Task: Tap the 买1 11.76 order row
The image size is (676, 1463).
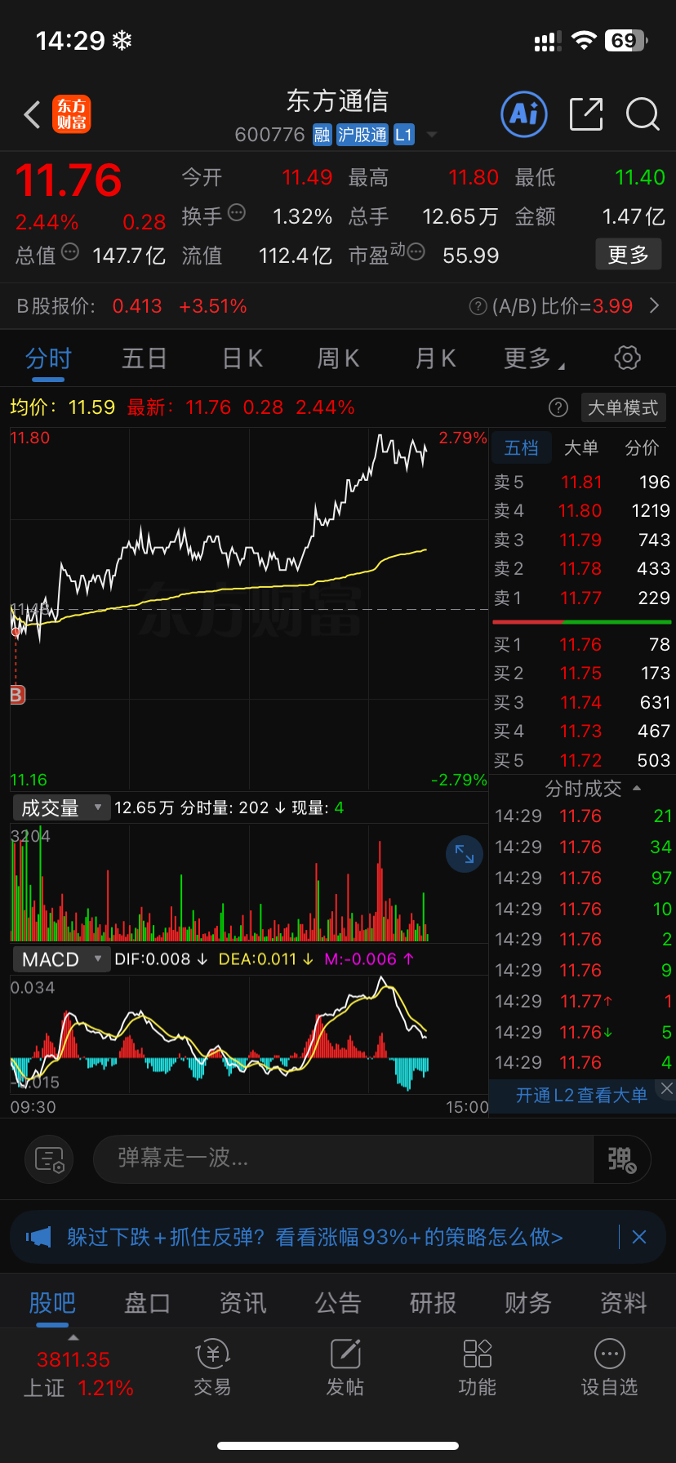Action: [581, 645]
